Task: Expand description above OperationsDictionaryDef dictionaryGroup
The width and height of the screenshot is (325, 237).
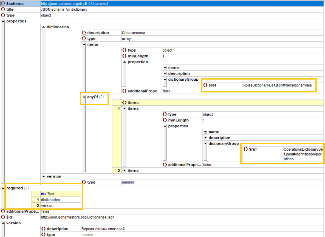Action: (x=205, y=137)
